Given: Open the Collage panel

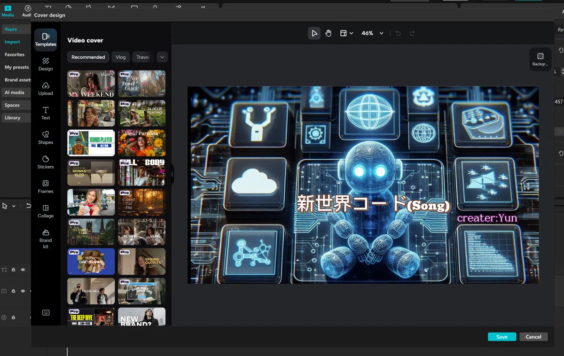Looking at the screenshot, I should [x=46, y=211].
